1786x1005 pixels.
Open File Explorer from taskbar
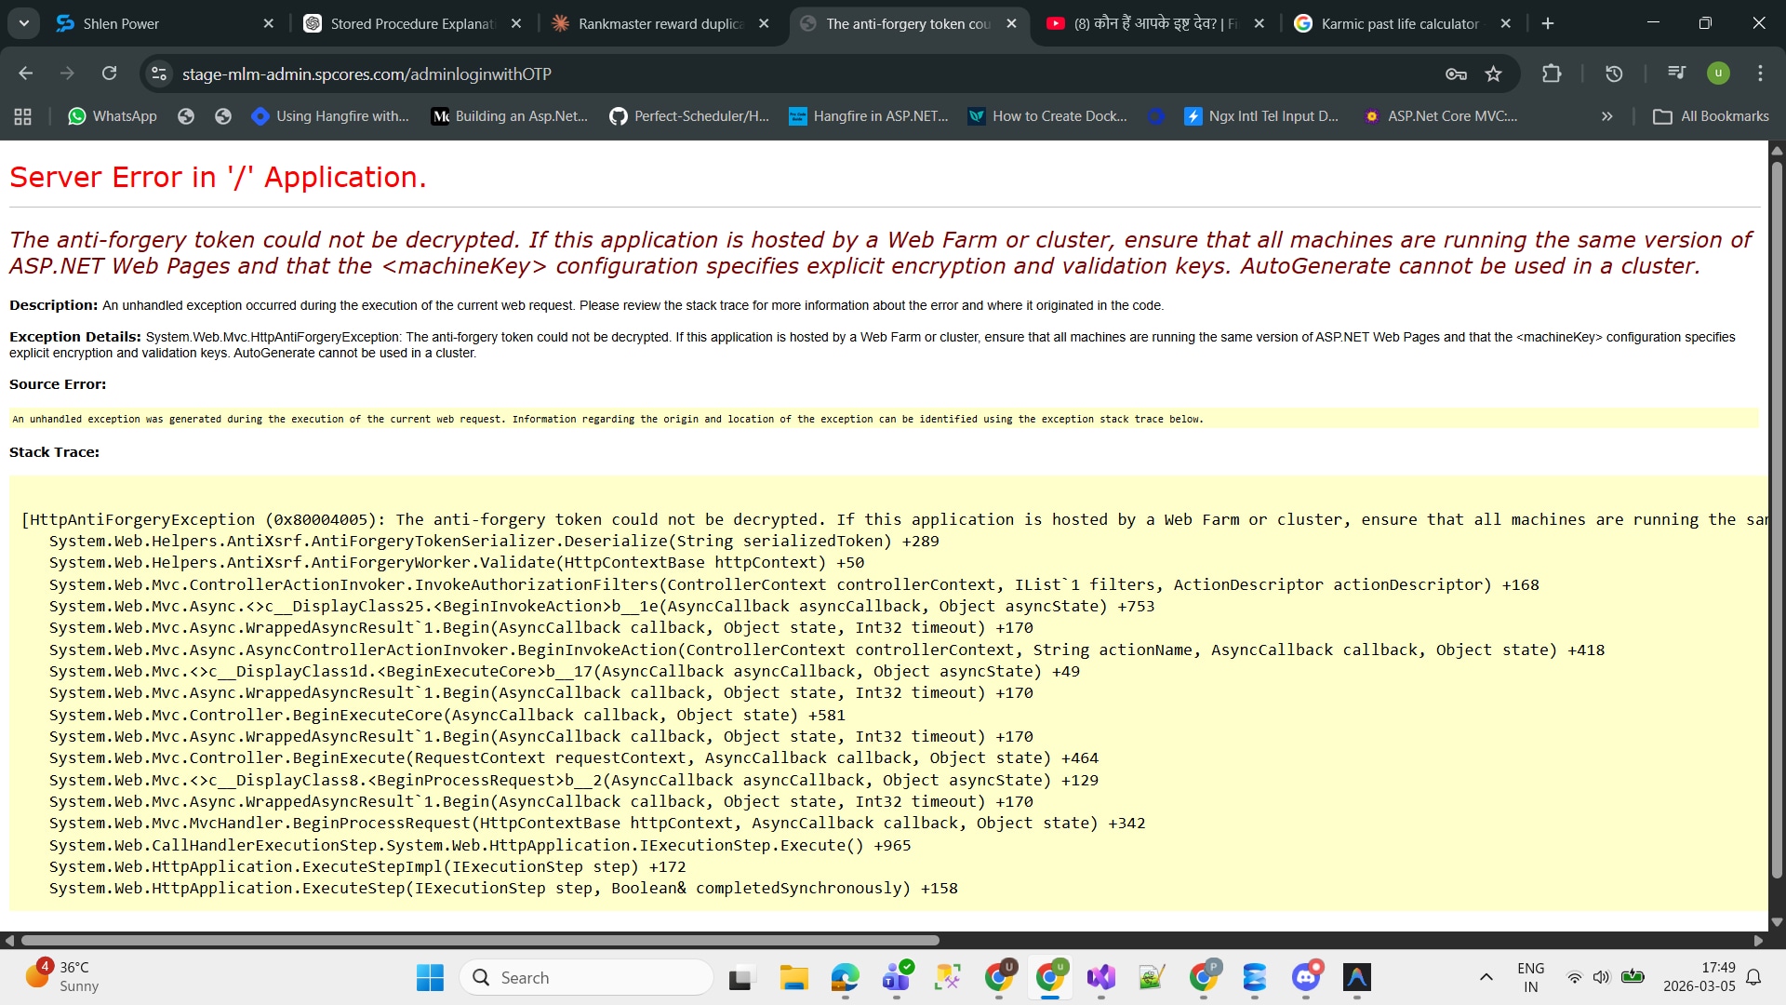coord(793,977)
